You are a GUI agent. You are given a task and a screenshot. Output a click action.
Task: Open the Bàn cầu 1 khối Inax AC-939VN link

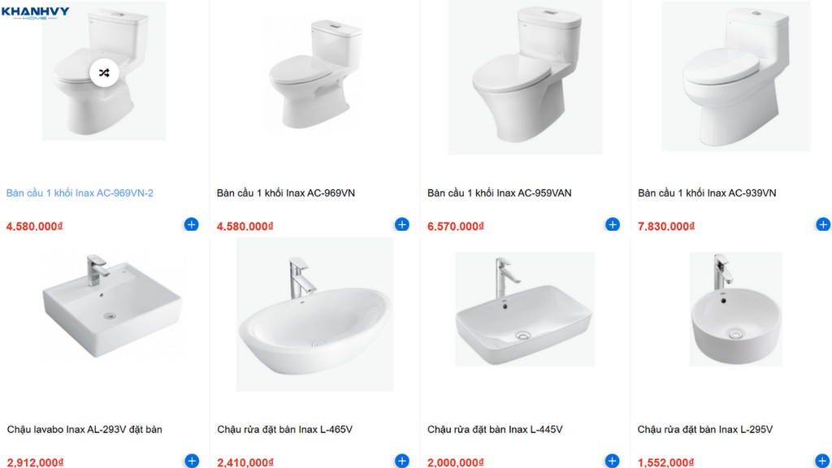[707, 193]
